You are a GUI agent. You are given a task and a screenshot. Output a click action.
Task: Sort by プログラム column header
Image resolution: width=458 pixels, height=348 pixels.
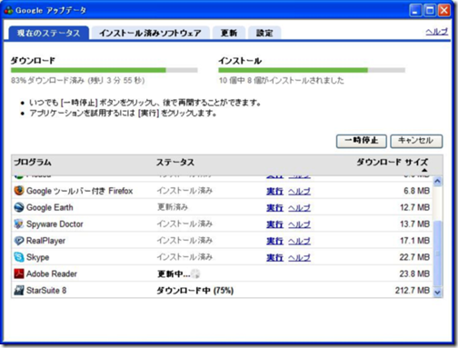click(33, 163)
